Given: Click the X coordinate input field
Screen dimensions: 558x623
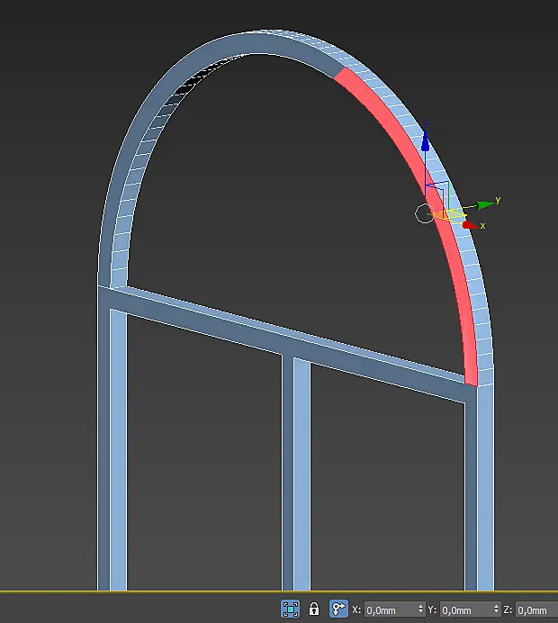Looking at the screenshot, I should 391,609.
